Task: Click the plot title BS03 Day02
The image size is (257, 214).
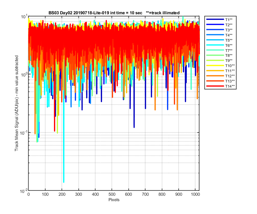Action: point(114,13)
